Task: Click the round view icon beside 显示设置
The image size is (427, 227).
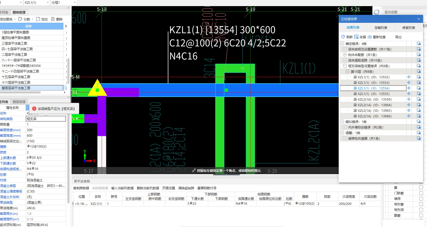Action: point(376,12)
